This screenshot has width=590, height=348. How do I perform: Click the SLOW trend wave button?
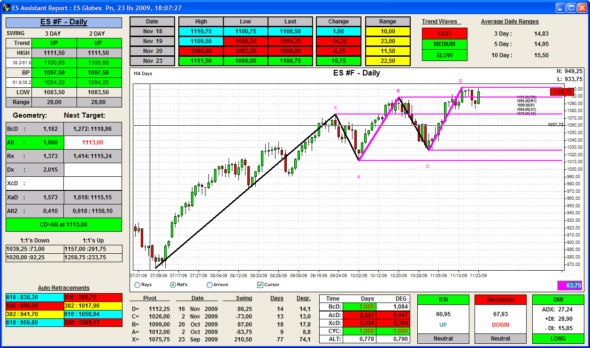pos(444,55)
